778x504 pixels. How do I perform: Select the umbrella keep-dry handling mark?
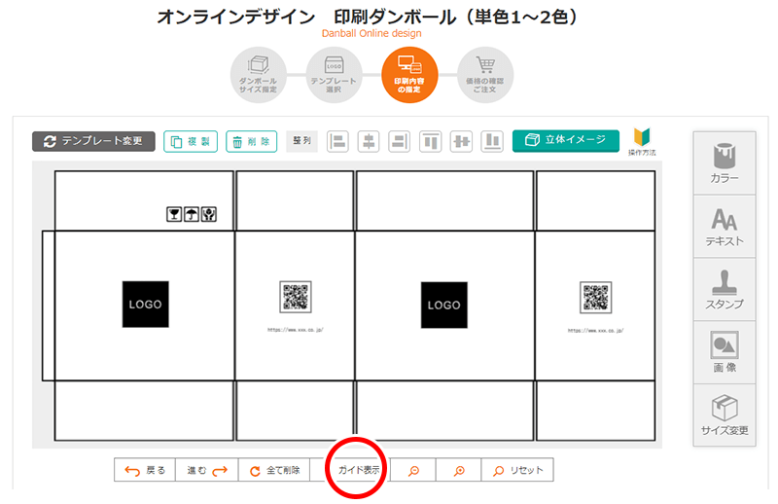point(192,214)
